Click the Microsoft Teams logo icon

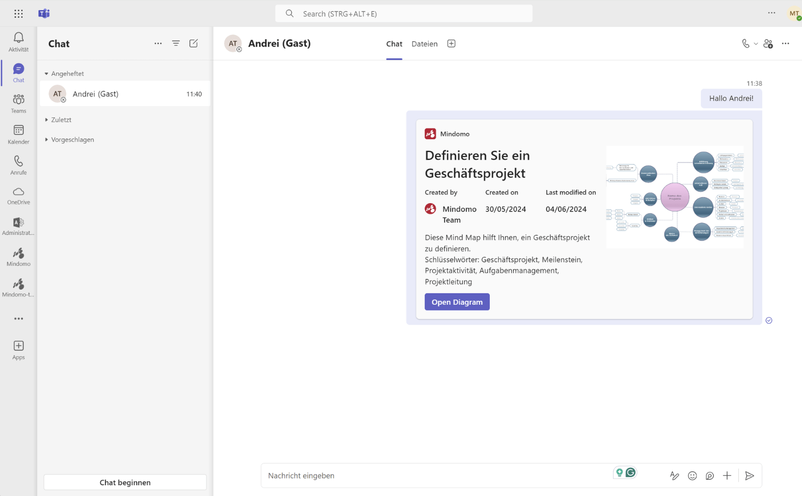coord(44,14)
